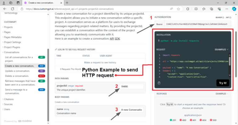Open the browser profile icon
The width and height of the screenshot is (238, 125).
(4, 3)
